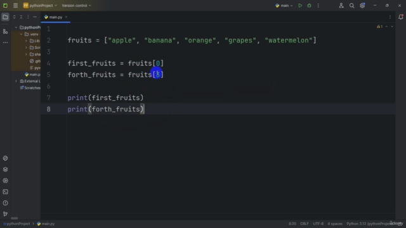The width and height of the screenshot is (406, 228).
Task: Open the Python Console tool window
Action: tap(5, 158)
